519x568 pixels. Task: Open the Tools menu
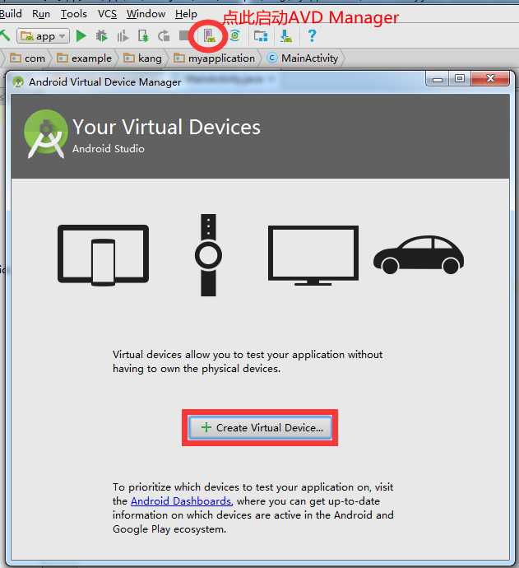pyautogui.click(x=74, y=14)
